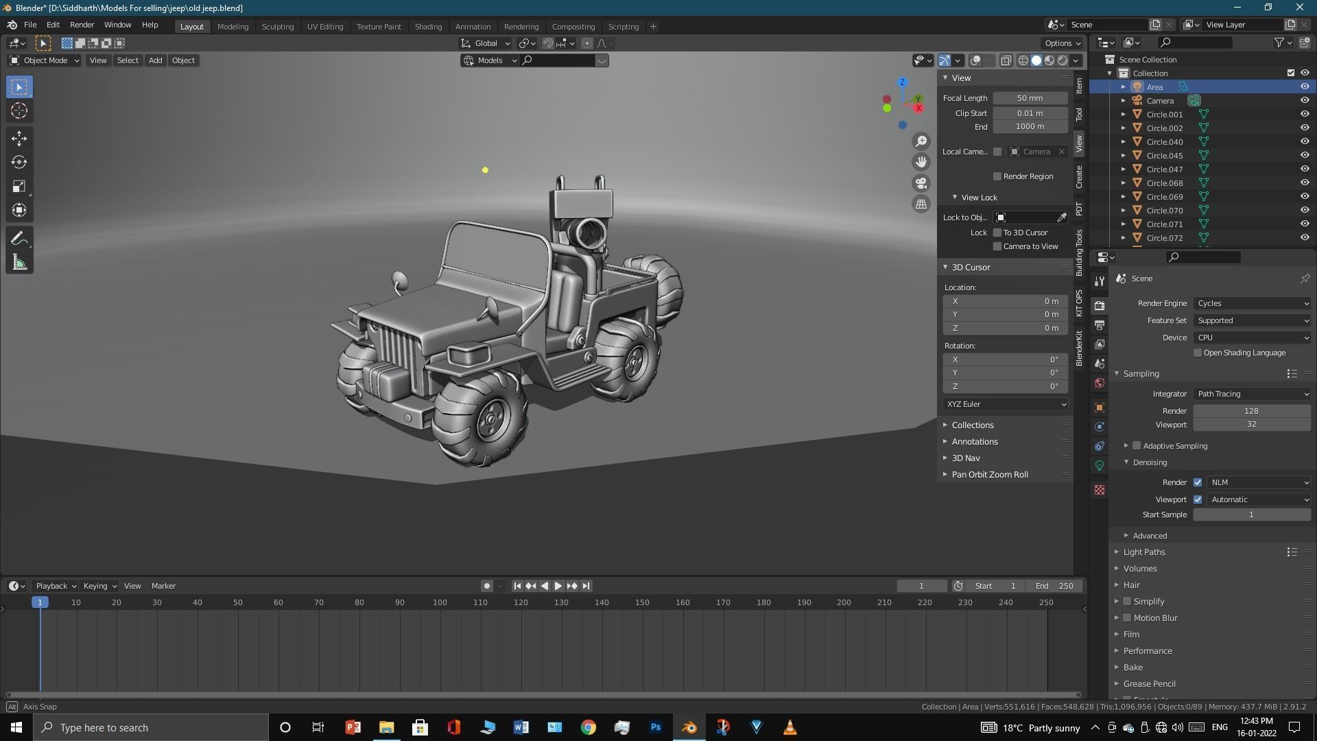Switch to wireframe viewport shading
The width and height of the screenshot is (1317, 741).
[1023, 60]
